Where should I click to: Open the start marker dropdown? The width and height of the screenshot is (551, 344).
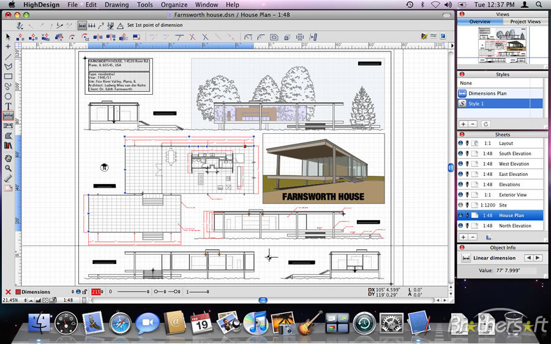[x=165, y=291]
